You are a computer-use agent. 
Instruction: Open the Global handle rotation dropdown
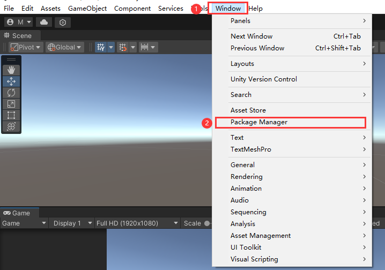[x=64, y=47]
